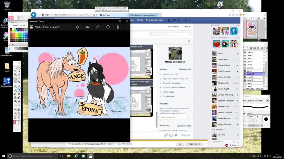Toggle visibility of Layer 16
This screenshot has width=284, height=159.
click(245, 80)
